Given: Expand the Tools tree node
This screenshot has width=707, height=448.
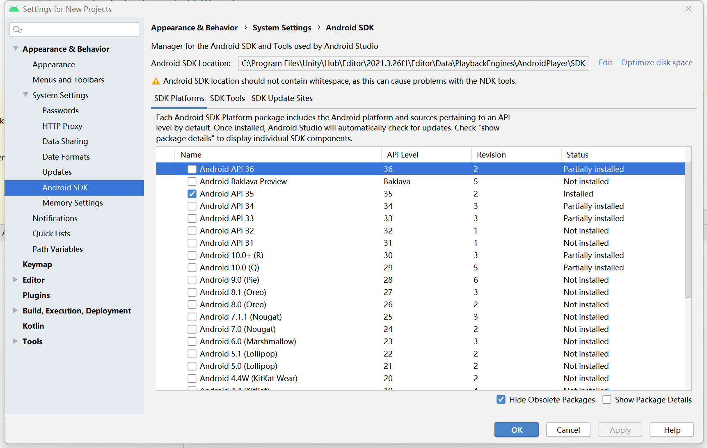Looking at the screenshot, I should point(16,341).
